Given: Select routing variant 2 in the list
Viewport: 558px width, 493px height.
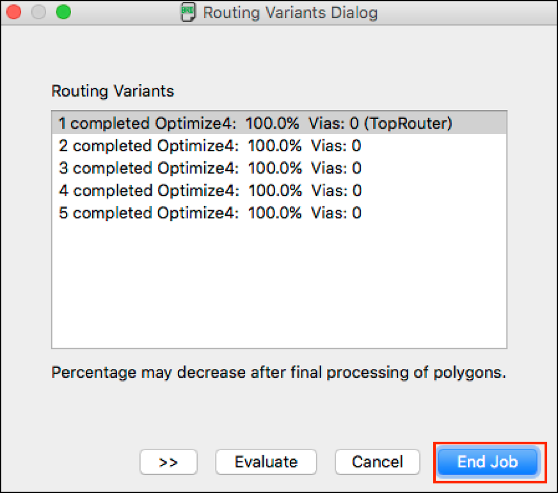Looking at the screenshot, I should (x=279, y=145).
